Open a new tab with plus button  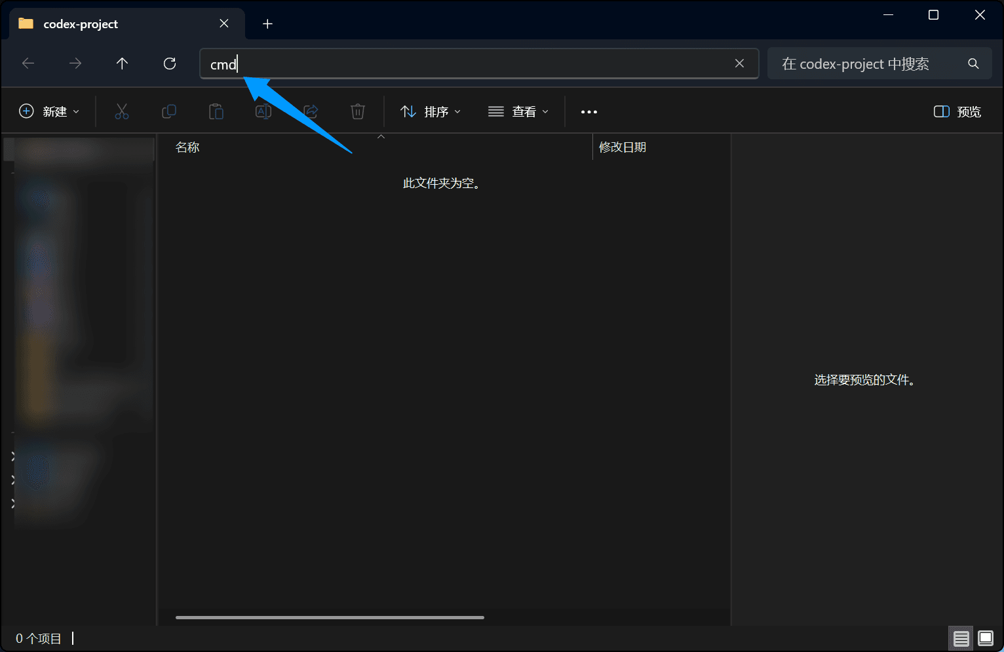coord(267,24)
